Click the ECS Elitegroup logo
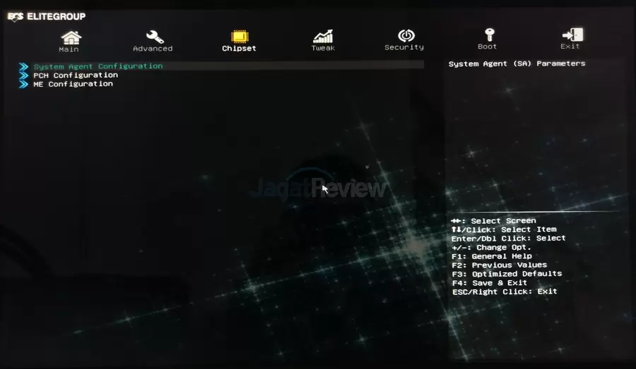636x369 pixels. click(x=46, y=16)
